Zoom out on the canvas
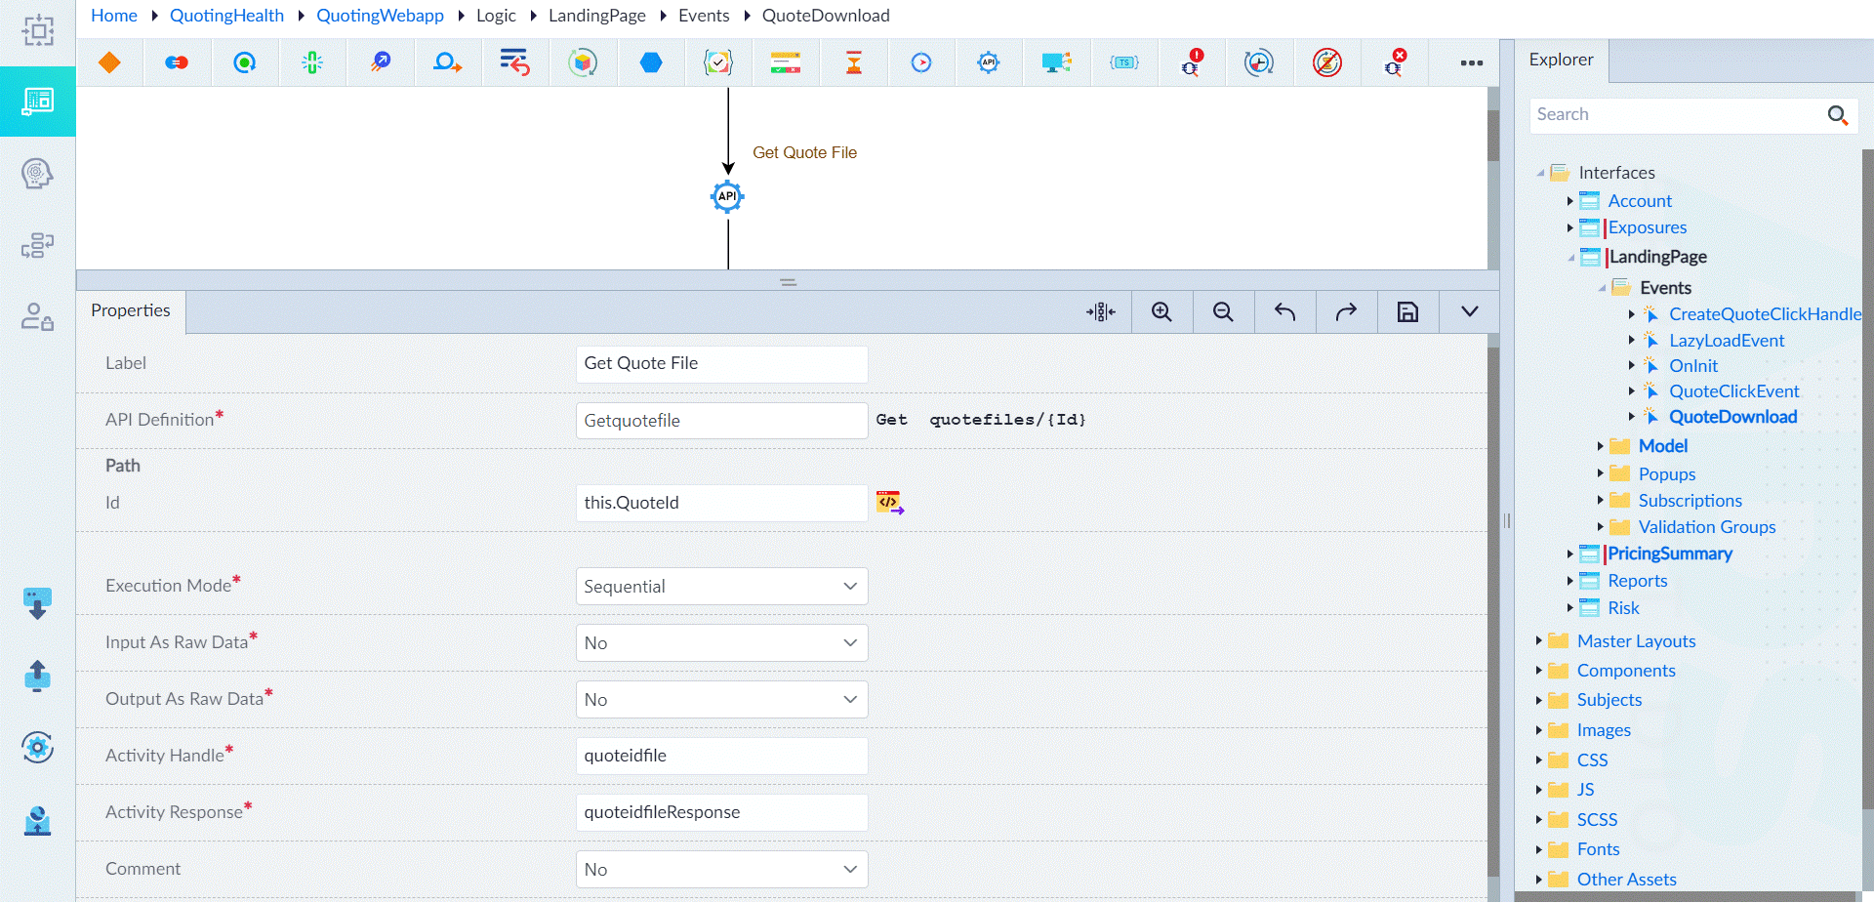This screenshot has height=903, width=1874. pos(1223,311)
